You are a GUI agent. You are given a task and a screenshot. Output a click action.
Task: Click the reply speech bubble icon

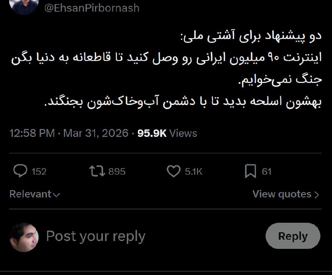pos(20,171)
